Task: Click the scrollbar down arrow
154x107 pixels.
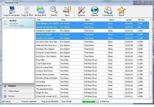Action: 150,97
